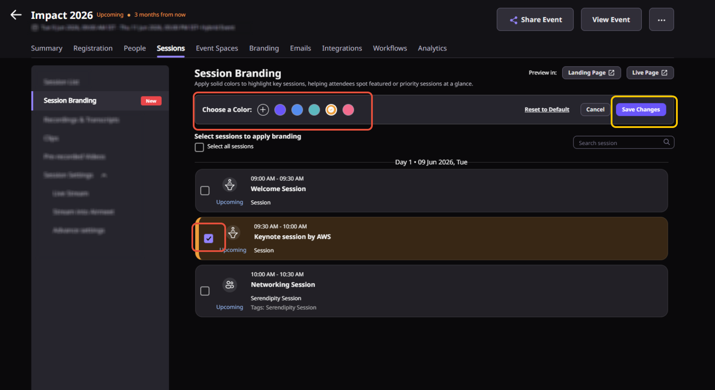Open the three-dots more options menu
The height and width of the screenshot is (390, 715).
click(x=661, y=20)
